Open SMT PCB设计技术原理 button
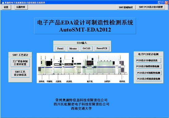Image resolution: width=169 pixels, height=118 pixels. [x=151, y=7]
